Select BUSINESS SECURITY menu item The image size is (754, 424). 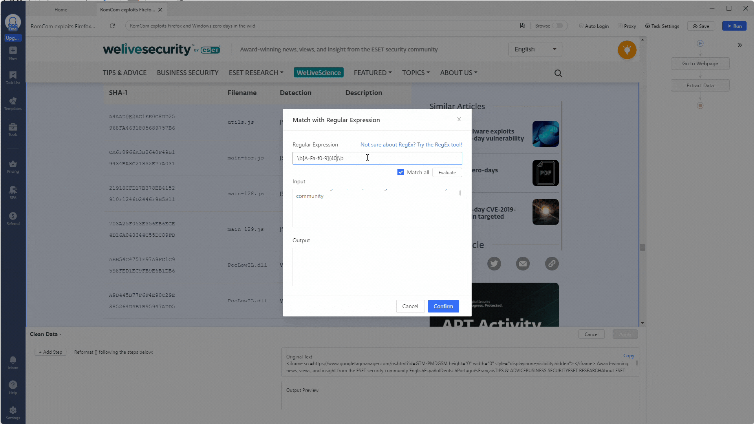187,72
